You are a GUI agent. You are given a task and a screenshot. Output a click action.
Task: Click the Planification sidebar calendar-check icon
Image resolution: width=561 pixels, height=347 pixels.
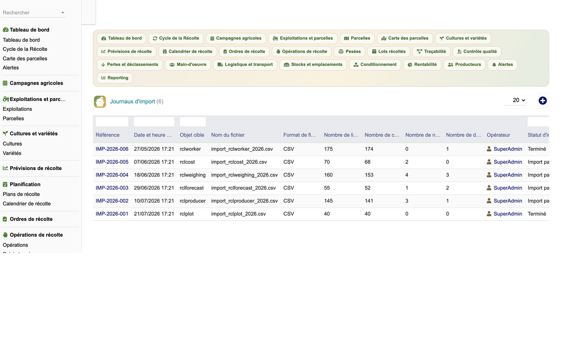coord(6,184)
